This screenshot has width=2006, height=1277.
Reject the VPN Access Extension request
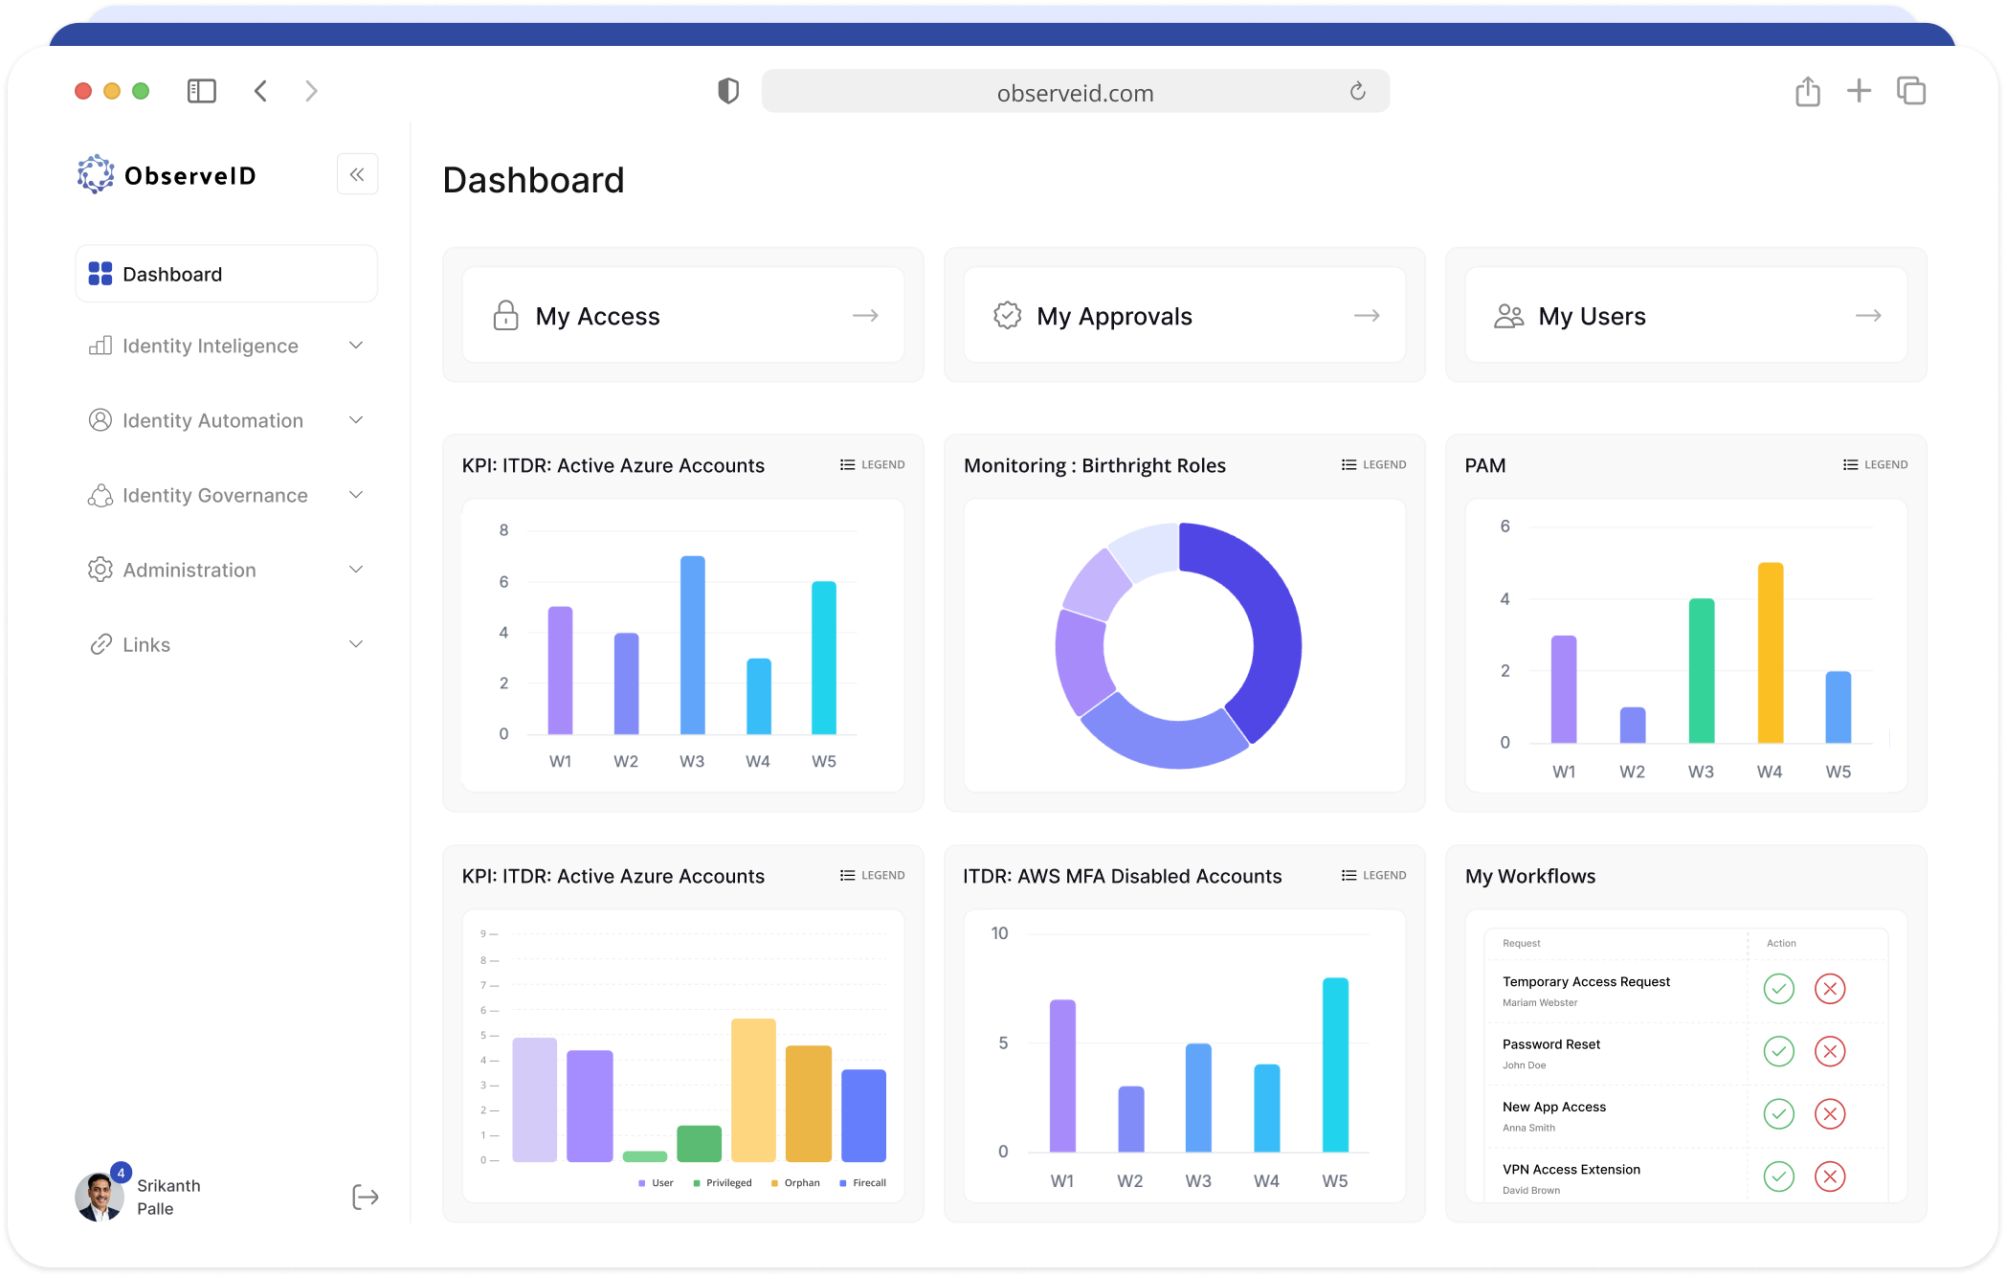(x=1829, y=1176)
